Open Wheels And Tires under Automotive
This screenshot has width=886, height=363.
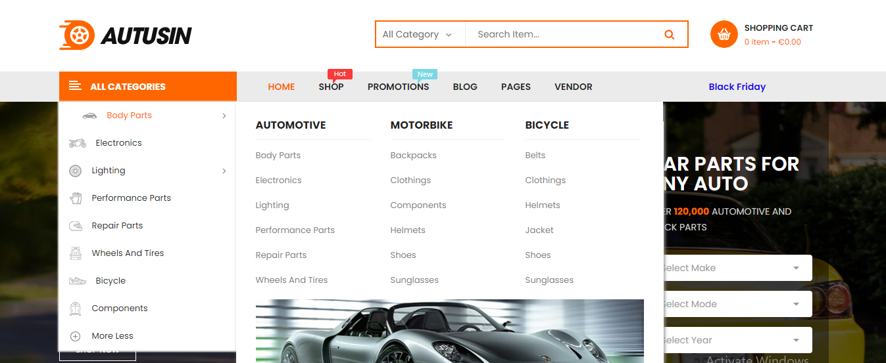292,280
